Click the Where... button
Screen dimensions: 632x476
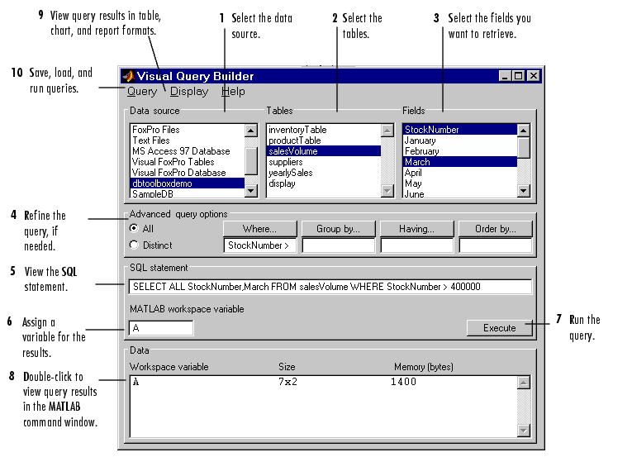click(259, 229)
